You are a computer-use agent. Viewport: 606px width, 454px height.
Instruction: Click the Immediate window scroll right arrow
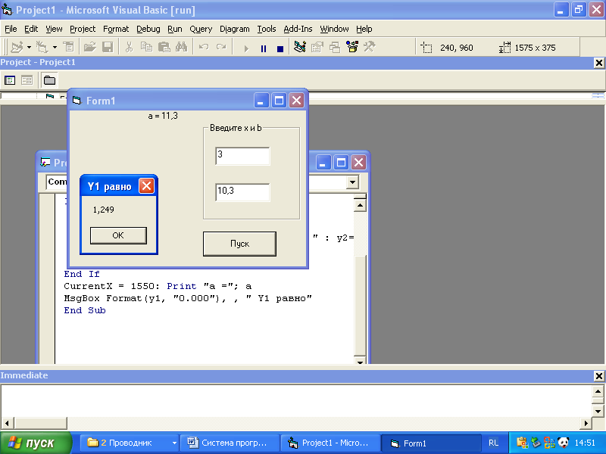(586, 423)
